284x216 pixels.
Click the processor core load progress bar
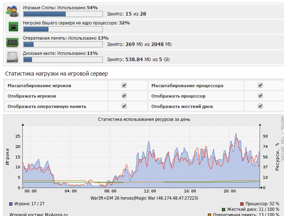[62, 29]
